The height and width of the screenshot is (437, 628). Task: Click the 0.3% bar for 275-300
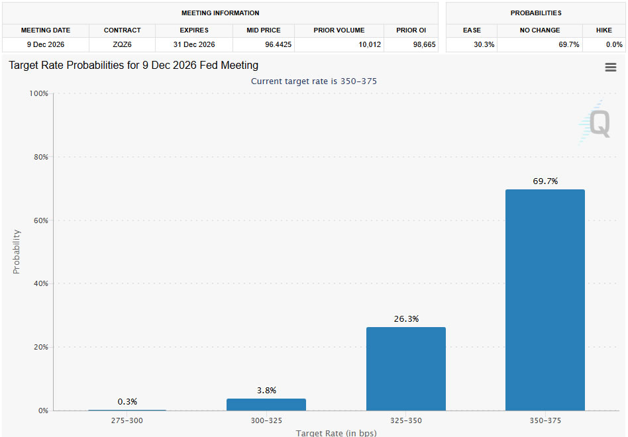pos(127,411)
